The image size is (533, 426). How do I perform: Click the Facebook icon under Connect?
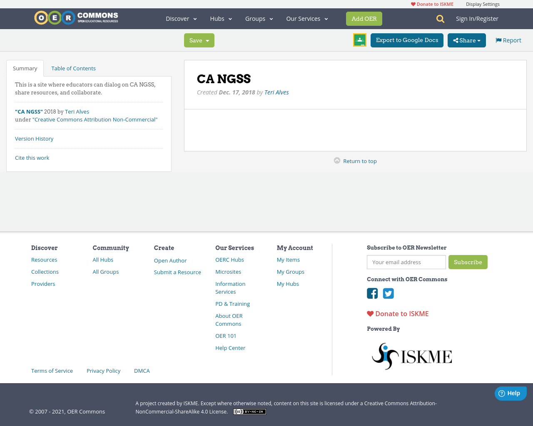(x=372, y=294)
